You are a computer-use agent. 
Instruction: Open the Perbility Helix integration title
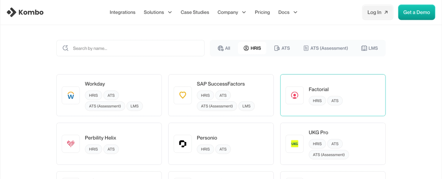101,138
